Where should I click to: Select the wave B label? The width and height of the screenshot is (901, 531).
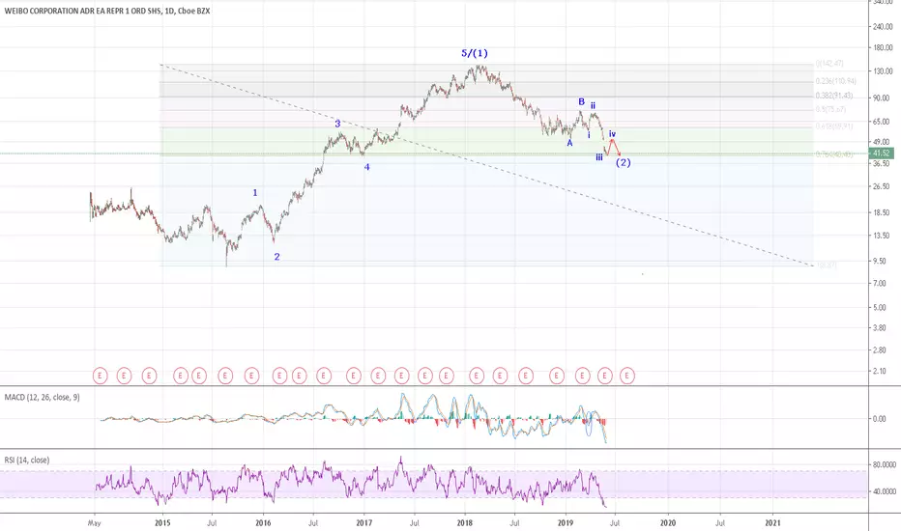pos(582,101)
